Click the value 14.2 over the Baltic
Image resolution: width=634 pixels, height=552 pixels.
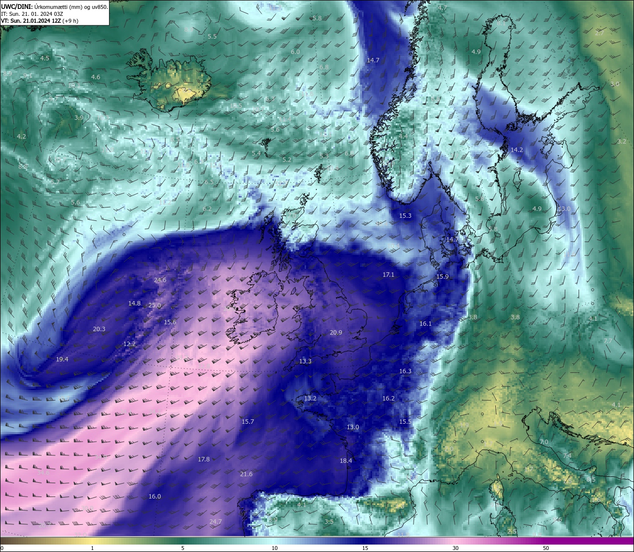pos(517,150)
